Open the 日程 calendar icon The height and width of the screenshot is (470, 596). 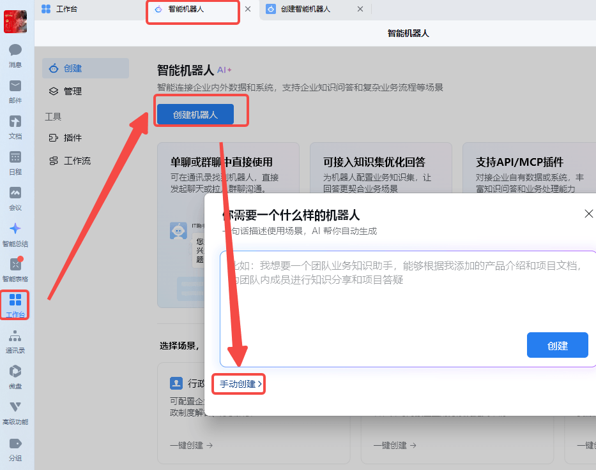click(15, 158)
